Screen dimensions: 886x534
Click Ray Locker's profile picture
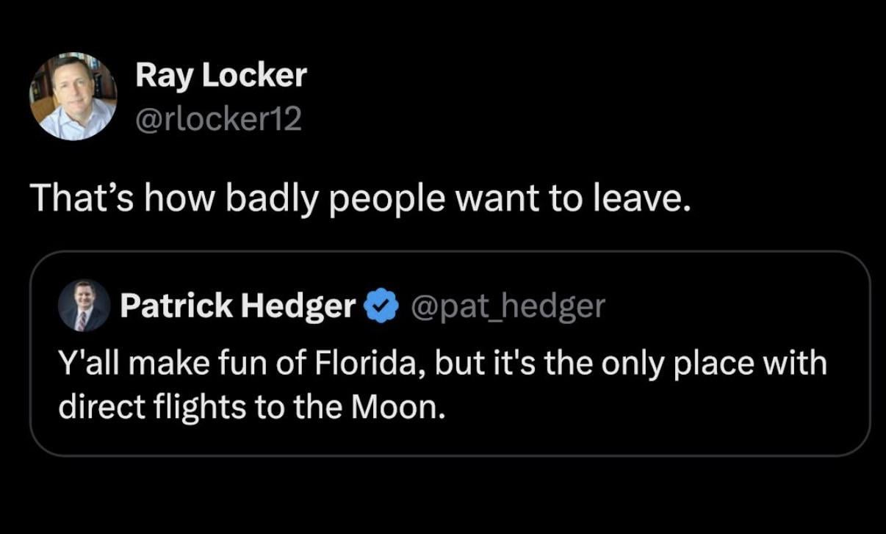point(73,95)
